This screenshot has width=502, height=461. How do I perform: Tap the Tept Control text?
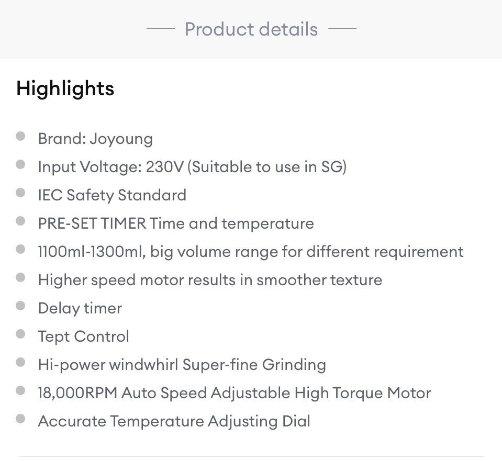(x=84, y=336)
